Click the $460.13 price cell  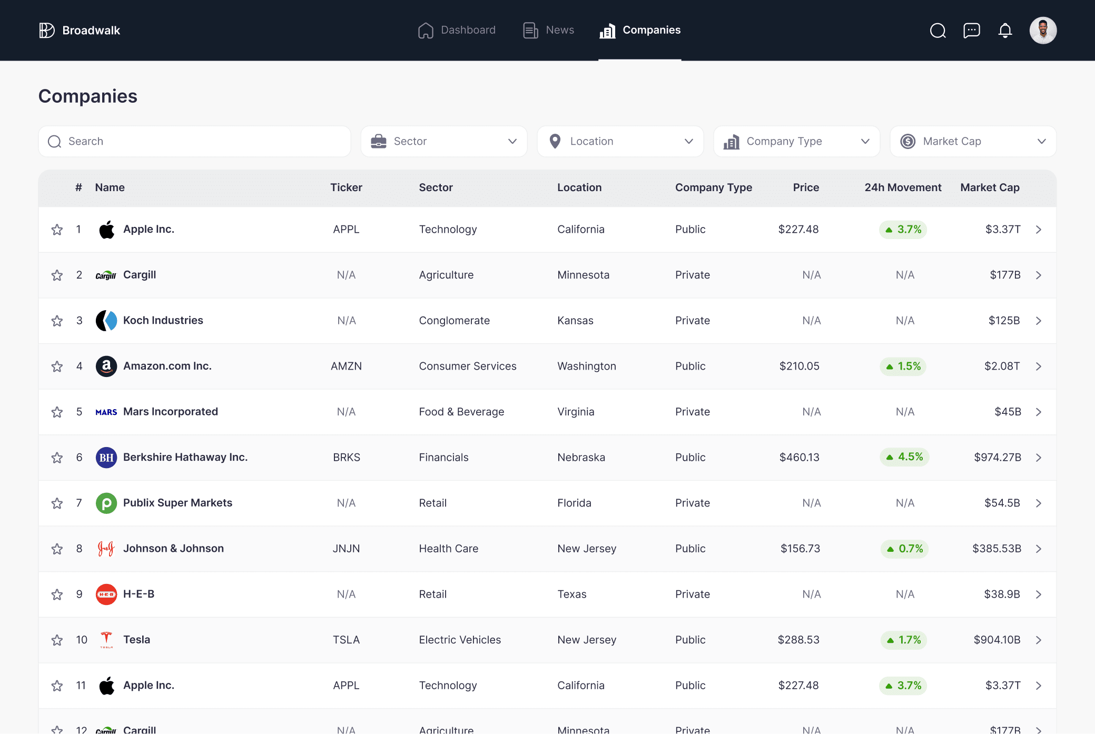point(799,457)
